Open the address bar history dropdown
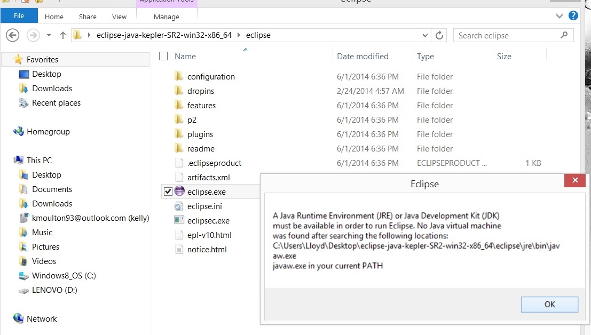 tap(425, 35)
